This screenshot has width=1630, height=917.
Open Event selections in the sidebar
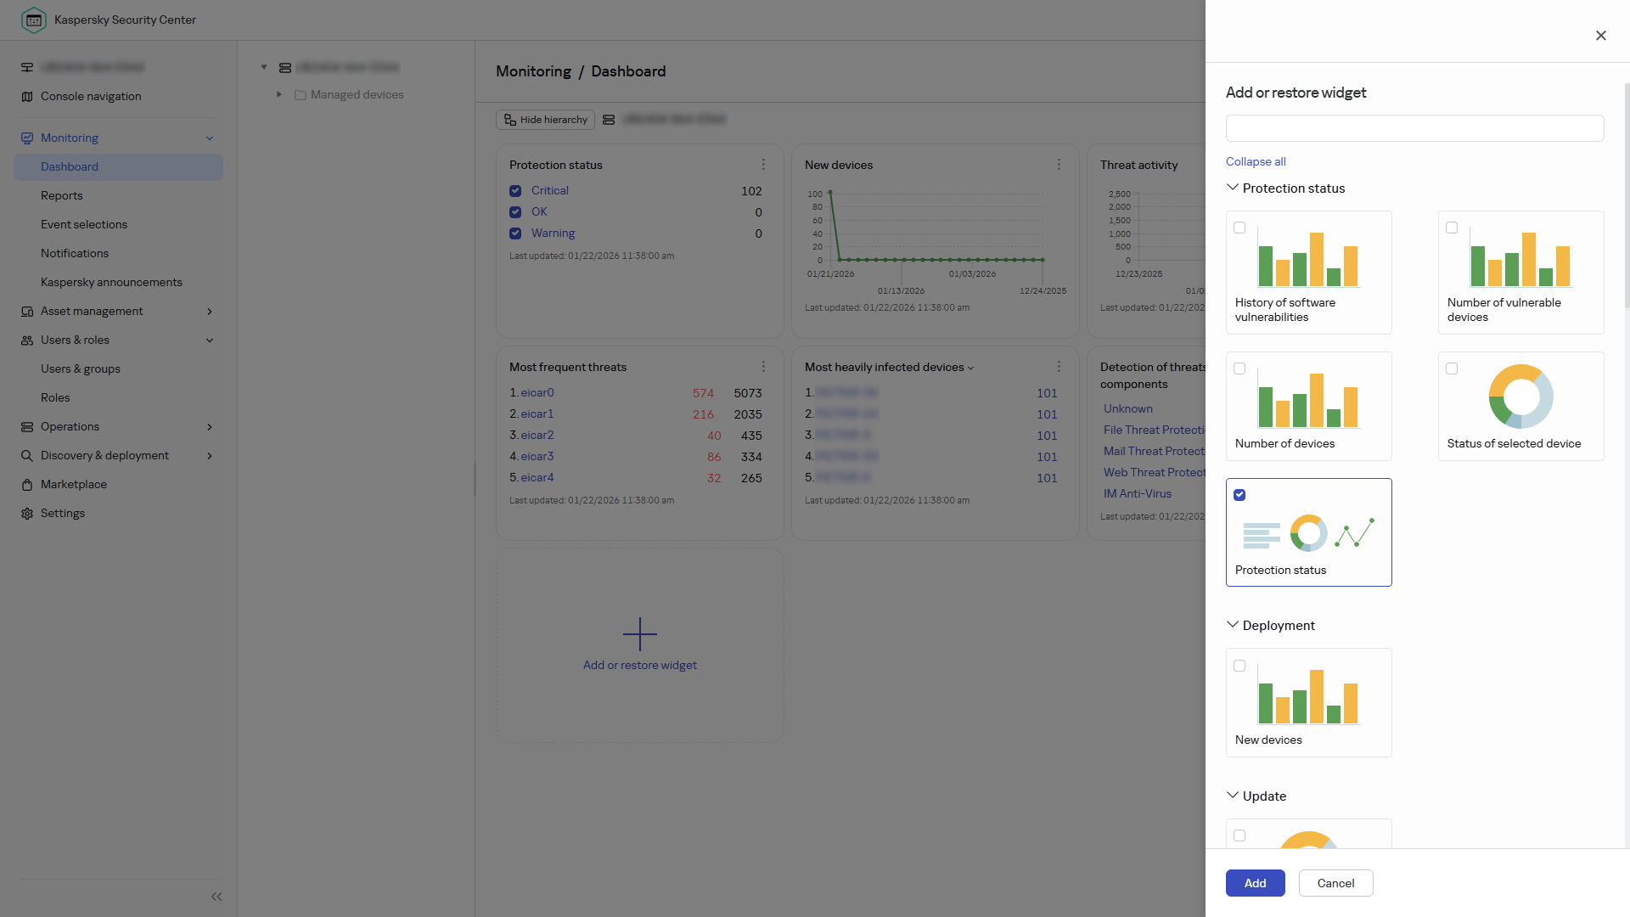pyautogui.click(x=84, y=225)
